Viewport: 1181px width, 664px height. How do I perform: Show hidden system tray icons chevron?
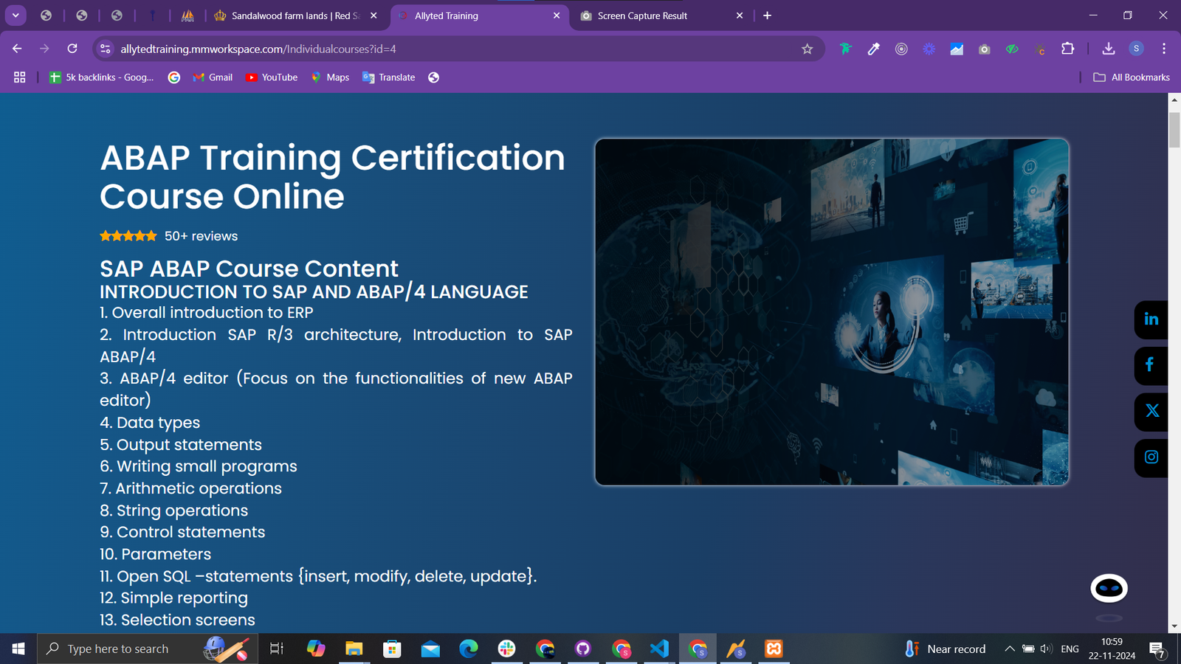1009,649
